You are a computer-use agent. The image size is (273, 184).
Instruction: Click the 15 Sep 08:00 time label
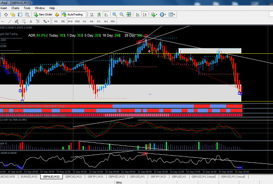tap(145, 172)
